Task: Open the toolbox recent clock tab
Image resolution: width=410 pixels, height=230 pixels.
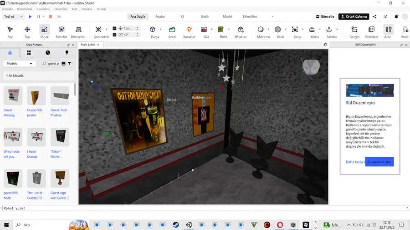Action: click(48, 53)
